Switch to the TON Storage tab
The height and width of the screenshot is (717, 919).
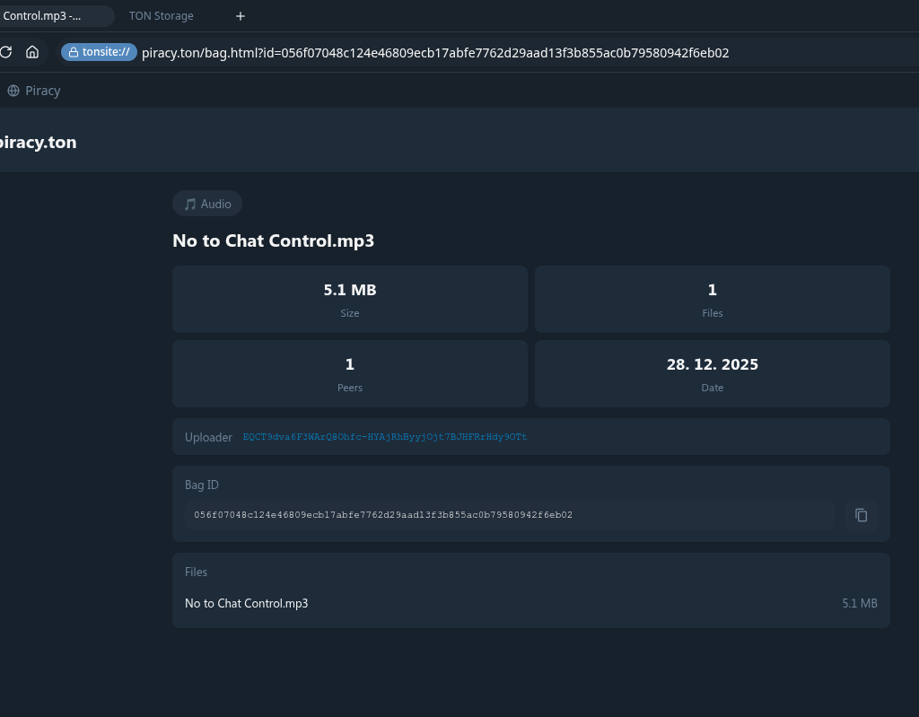(162, 16)
